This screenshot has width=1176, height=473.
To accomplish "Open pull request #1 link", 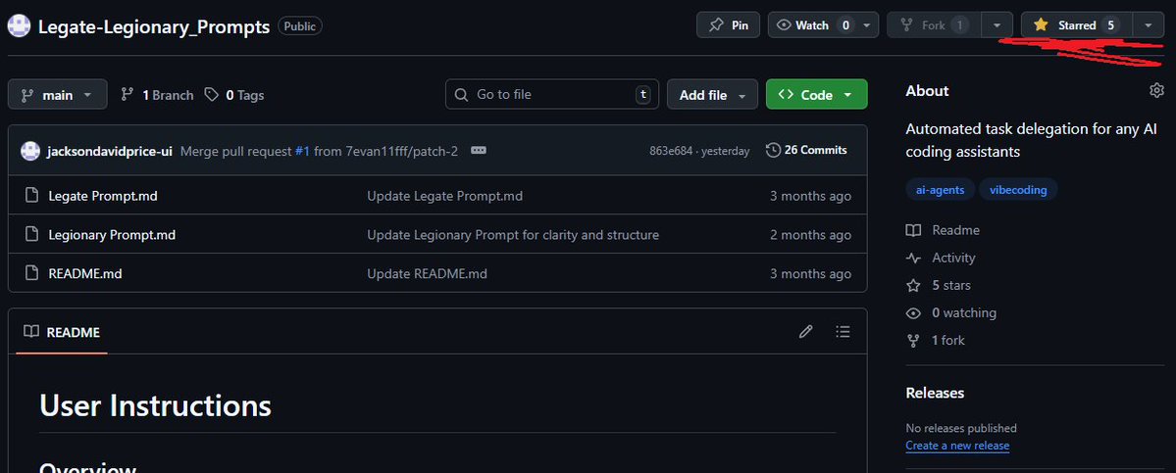I will (302, 151).
